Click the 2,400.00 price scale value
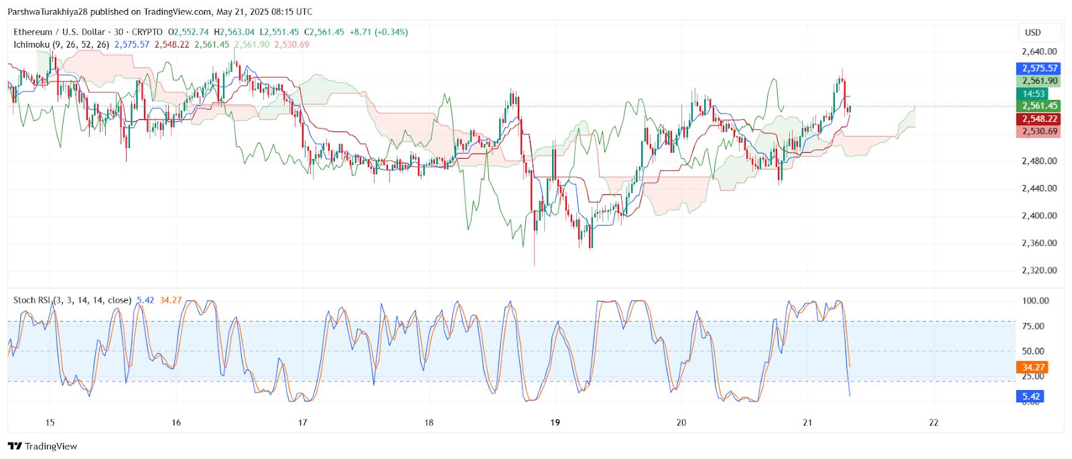The height and width of the screenshot is (459, 1072). [1039, 216]
